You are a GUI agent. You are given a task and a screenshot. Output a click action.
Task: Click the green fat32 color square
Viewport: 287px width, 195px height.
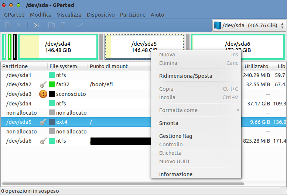point(52,84)
